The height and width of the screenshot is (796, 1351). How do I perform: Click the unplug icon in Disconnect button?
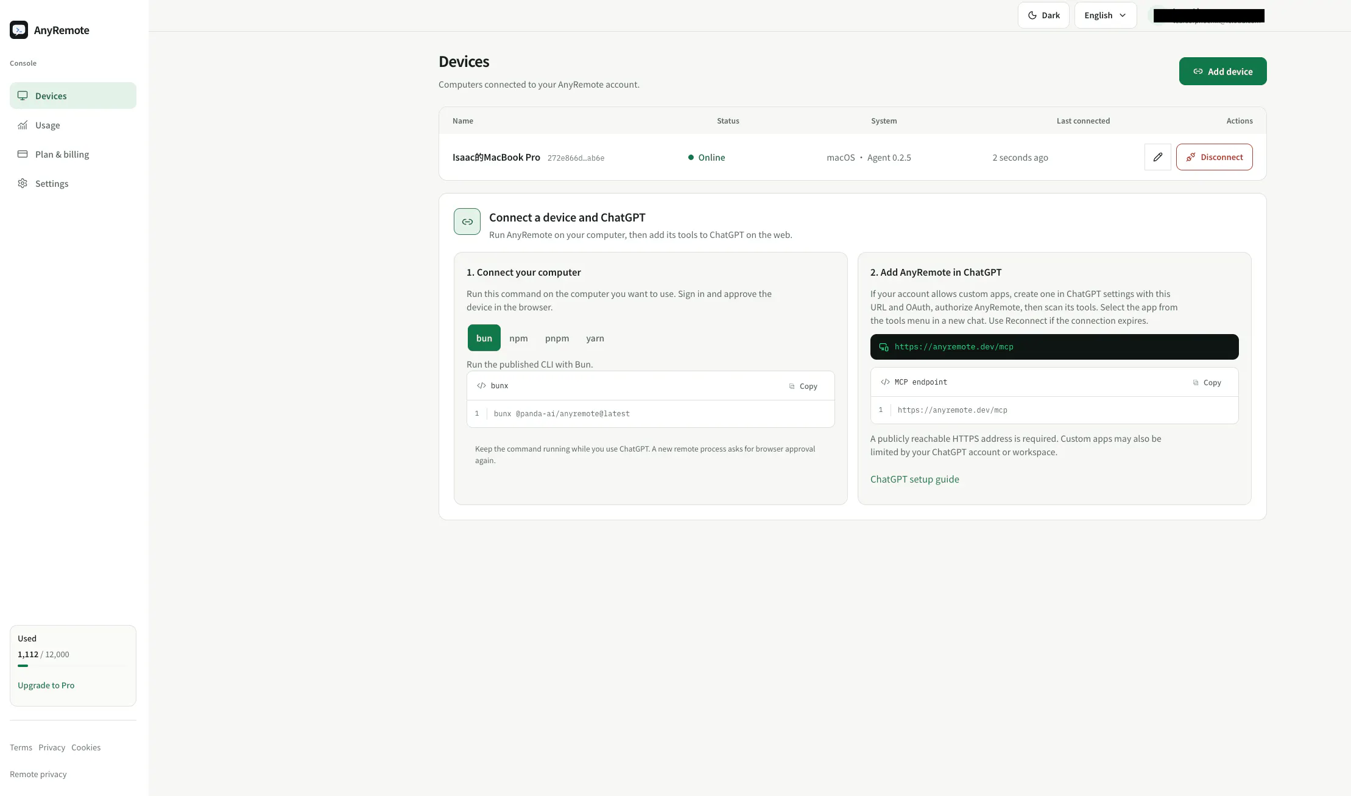(x=1191, y=157)
